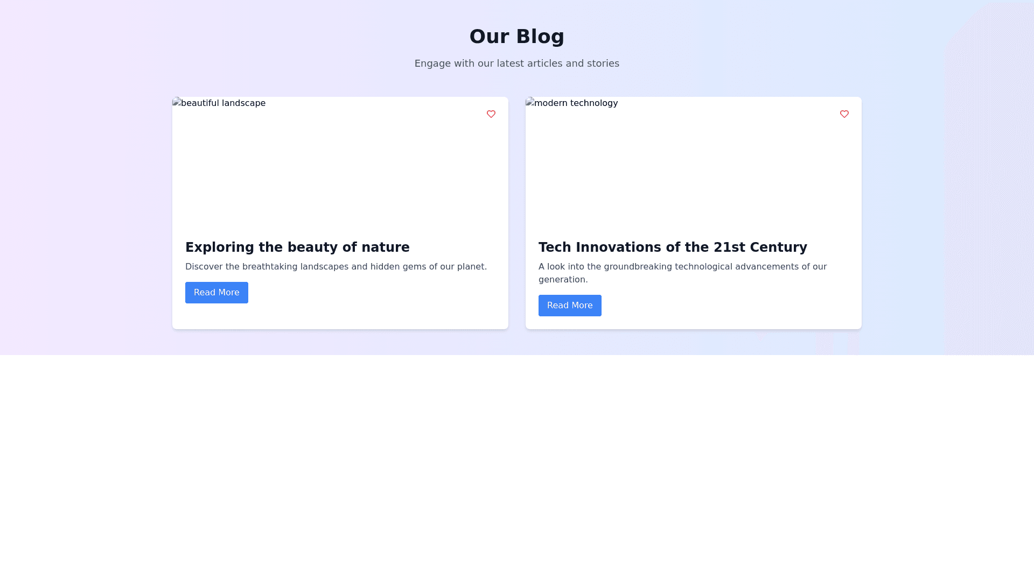Favorite the Tech Innovations article heart
1034x581 pixels.
point(844,114)
